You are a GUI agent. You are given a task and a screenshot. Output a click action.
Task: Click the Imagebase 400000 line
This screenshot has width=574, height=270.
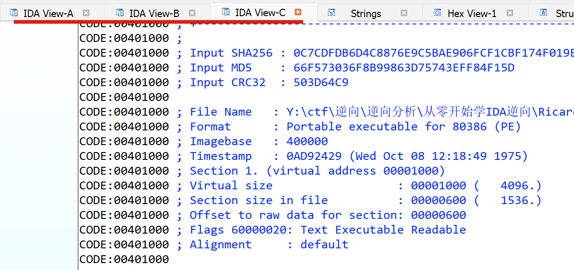(x=204, y=141)
